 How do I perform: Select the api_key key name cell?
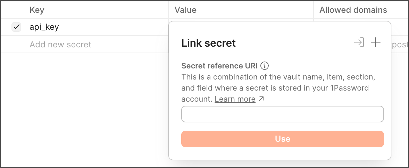click(44, 27)
